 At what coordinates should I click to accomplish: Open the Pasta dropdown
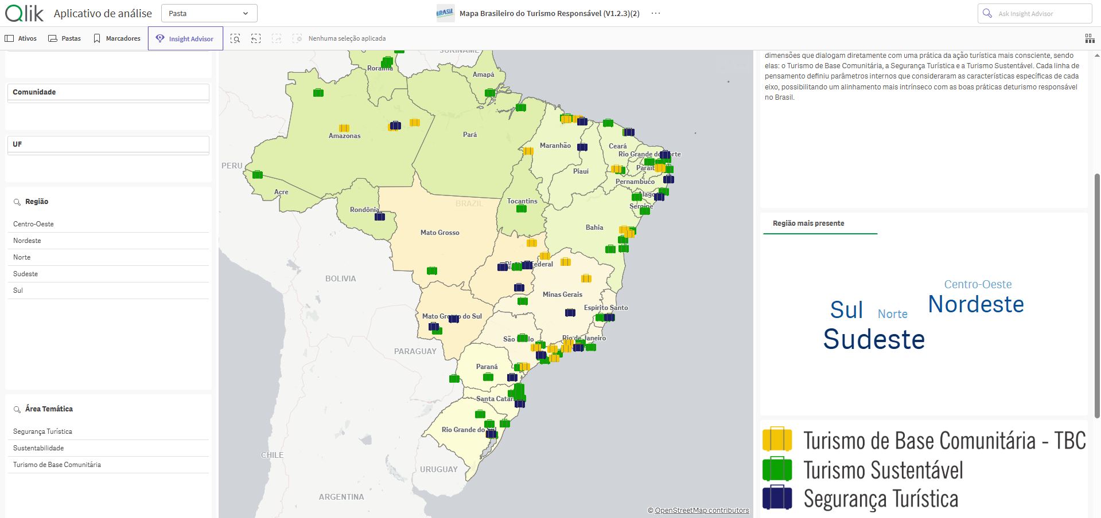[x=209, y=13]
